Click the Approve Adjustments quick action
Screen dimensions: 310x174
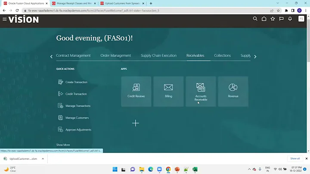74,130
